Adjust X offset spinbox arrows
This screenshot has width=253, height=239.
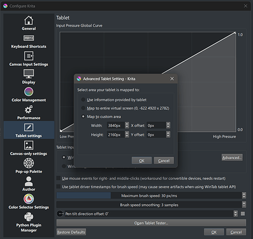coord(168,126)
